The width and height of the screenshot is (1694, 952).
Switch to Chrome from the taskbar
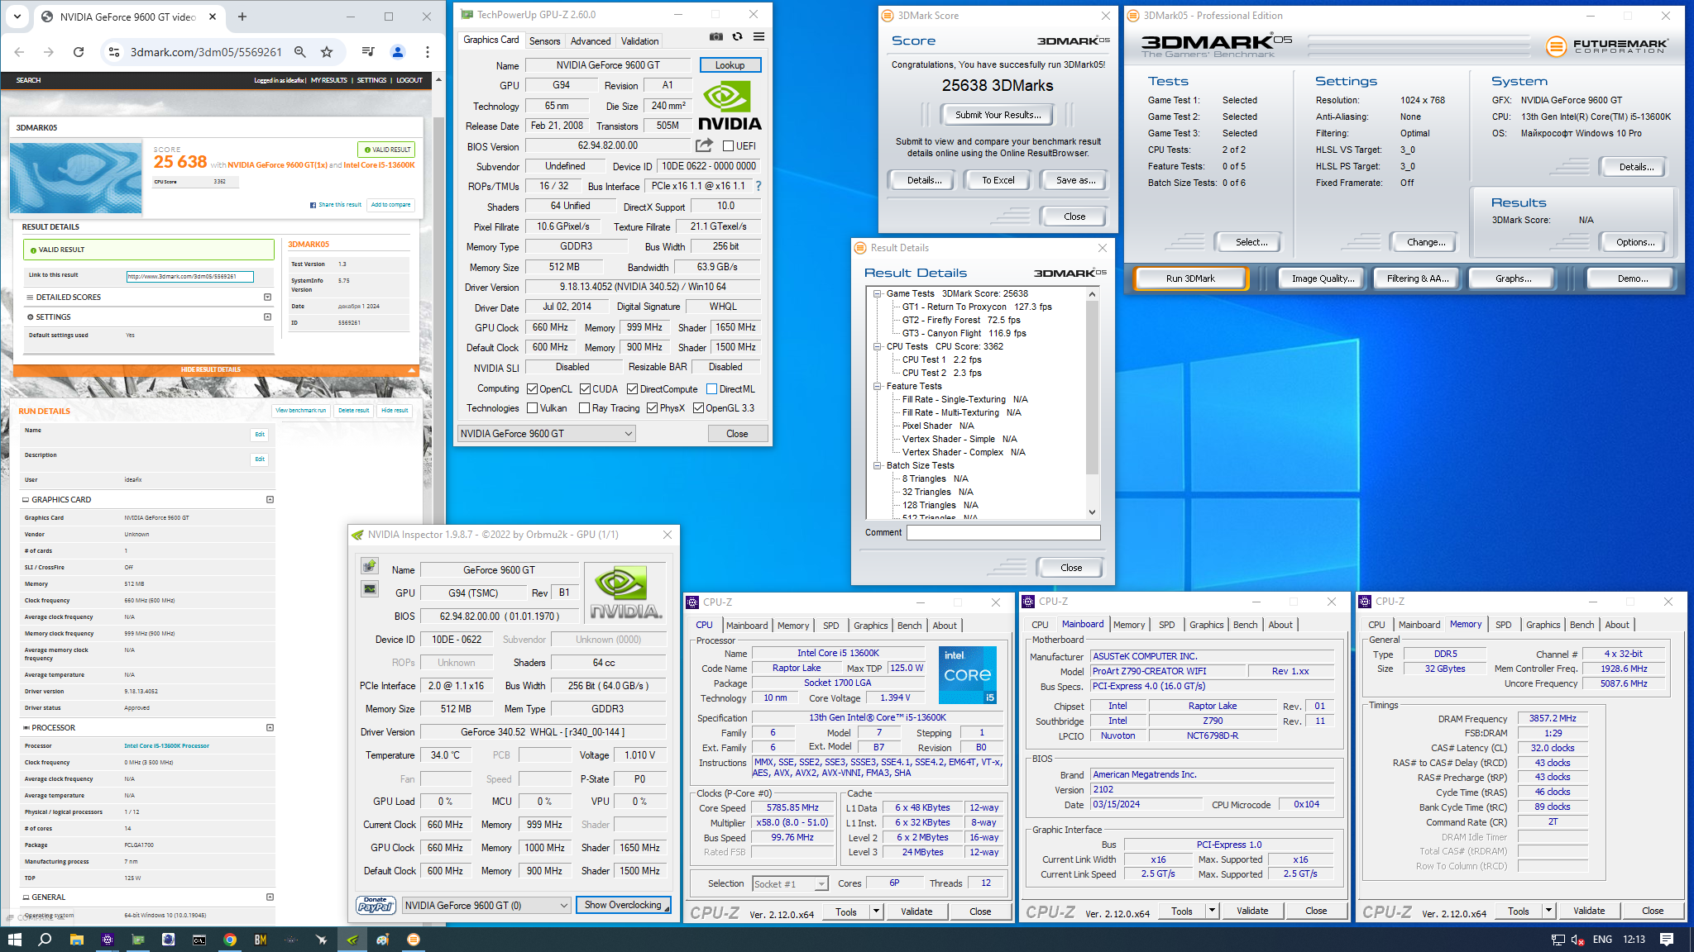[x=229, y=940]
